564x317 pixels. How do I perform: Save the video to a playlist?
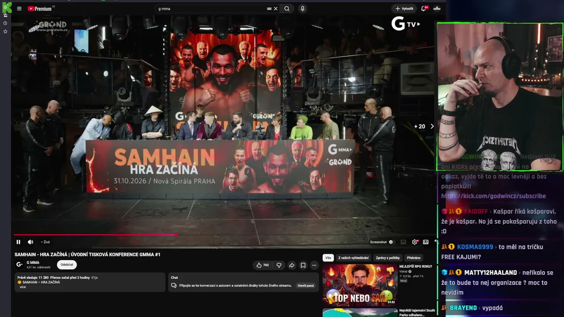click(303, 265)
